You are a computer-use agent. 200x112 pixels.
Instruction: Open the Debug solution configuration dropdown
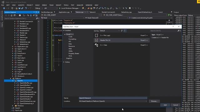pyautogui.click(x=39, y=8)
